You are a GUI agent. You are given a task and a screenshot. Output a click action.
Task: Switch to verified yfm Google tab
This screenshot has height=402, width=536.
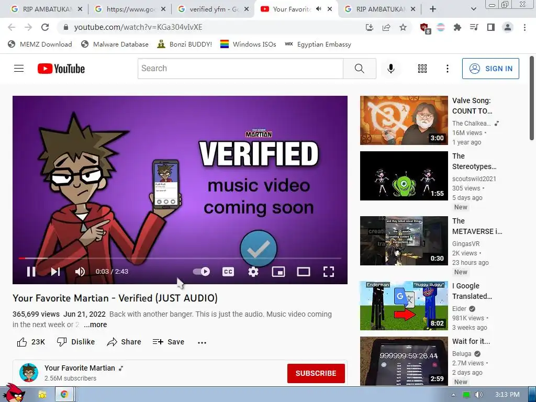pos(214,9)
